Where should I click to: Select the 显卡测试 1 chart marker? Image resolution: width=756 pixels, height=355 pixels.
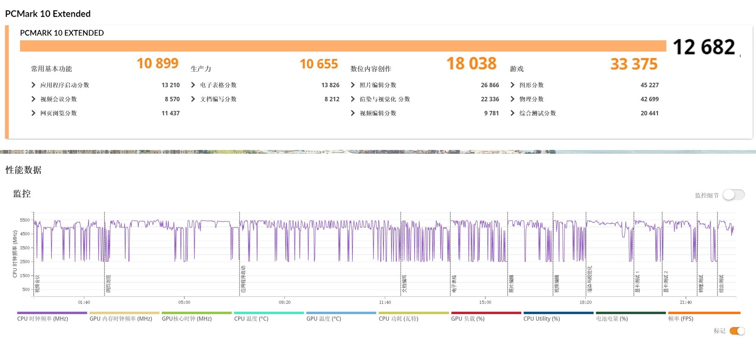coord(638,282)
